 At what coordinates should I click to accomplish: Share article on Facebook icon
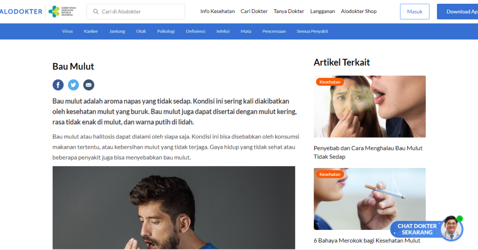click(58, 84)
